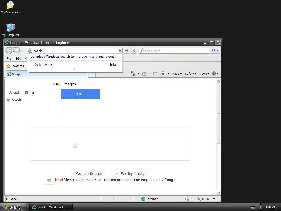
Task: Click the Google search text field
Action: point(110,145)
